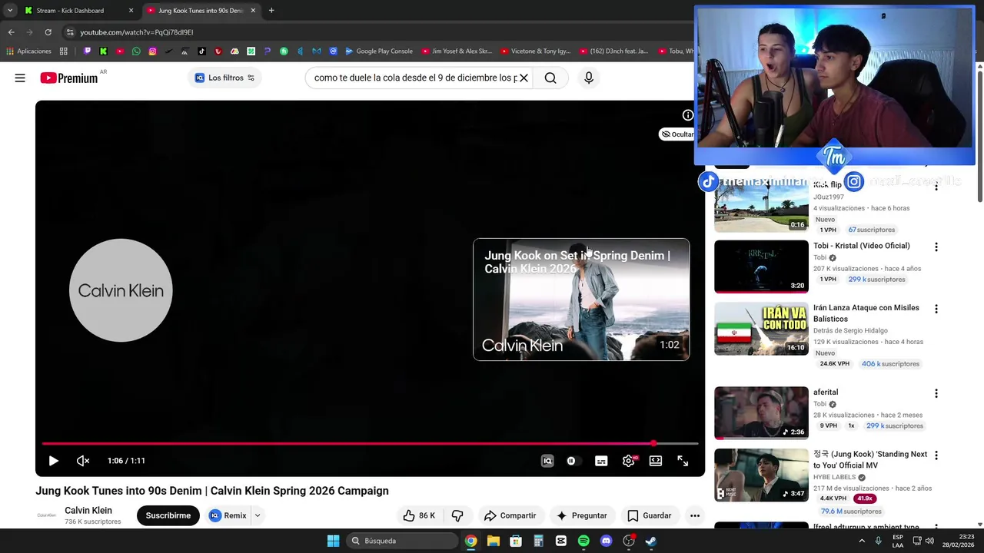This screenshot has width=984, height=553.
Task: Open options menu for Tobi - Kristal video
Action: (x=936, y=247)
